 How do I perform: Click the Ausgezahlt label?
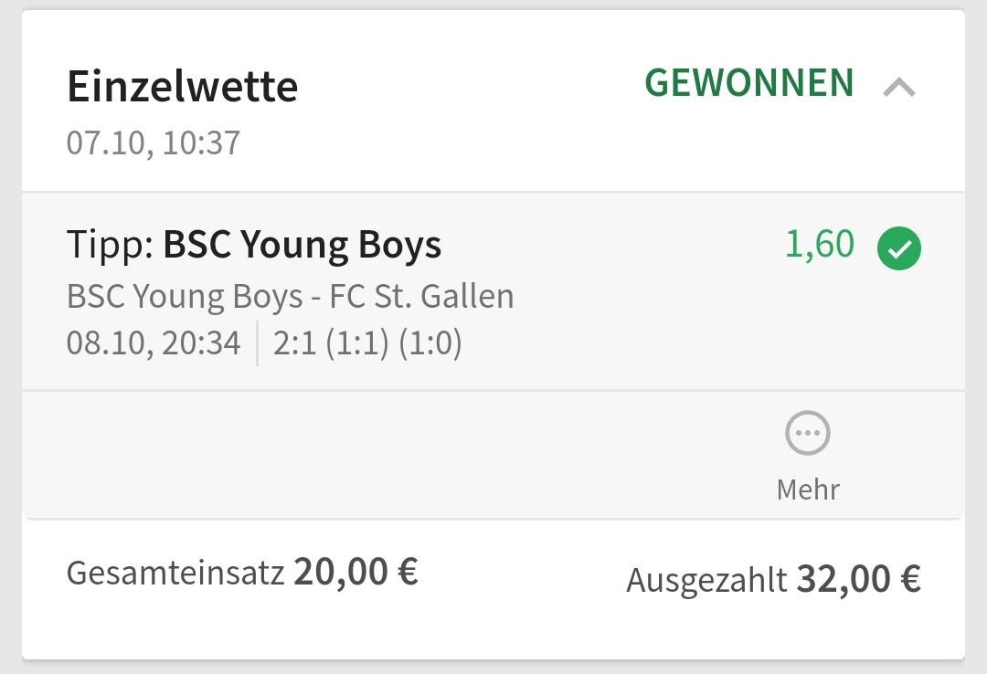pos(706,580)
